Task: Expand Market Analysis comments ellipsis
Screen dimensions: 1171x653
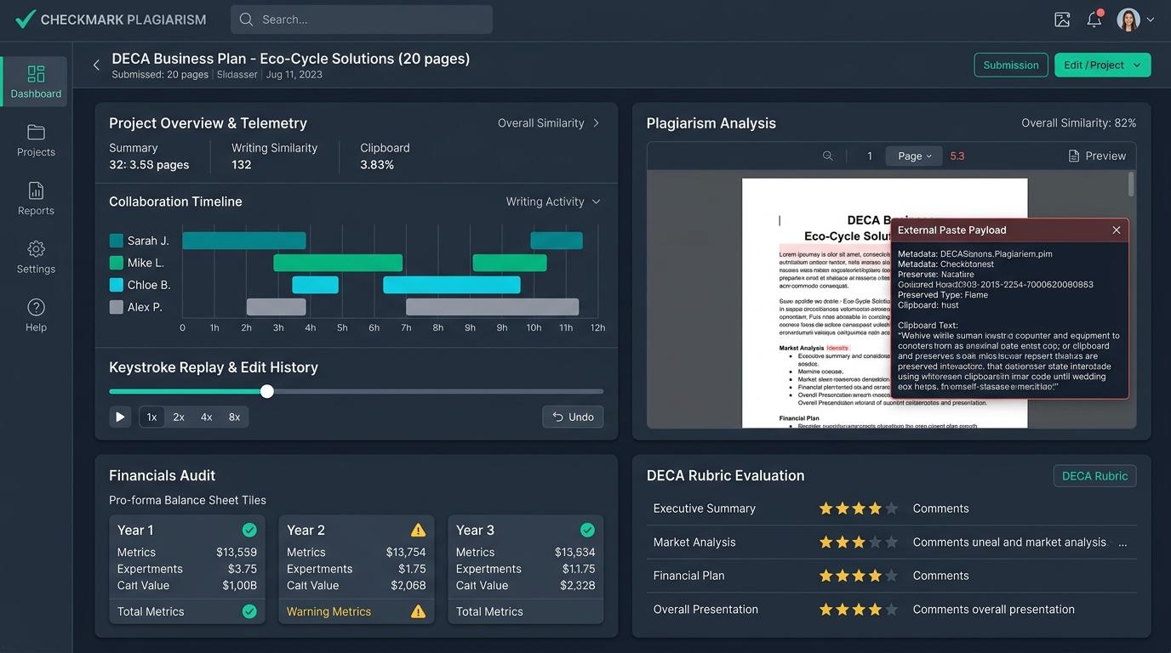Action: pyautogui.click(x=1122, y=543)
